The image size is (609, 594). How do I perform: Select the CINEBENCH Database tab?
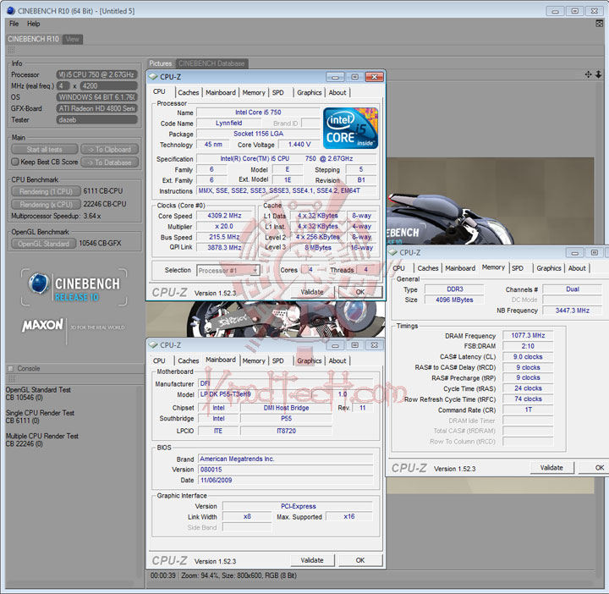(211, 63)
